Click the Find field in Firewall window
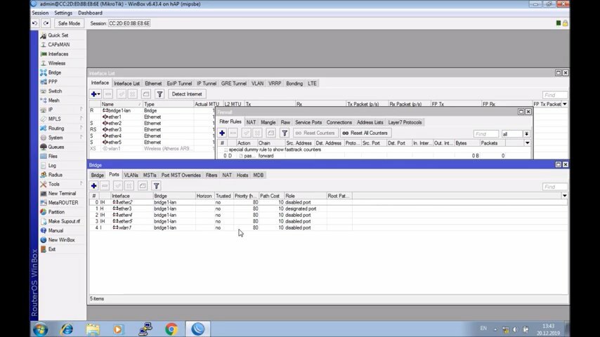 485,134
